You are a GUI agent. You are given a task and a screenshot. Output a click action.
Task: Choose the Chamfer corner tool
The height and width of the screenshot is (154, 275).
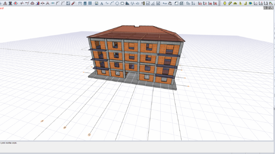(63, 3)
